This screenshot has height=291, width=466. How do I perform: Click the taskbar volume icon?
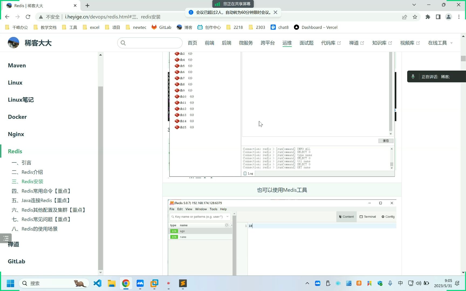pyautogui.click(x=419, y=283)
